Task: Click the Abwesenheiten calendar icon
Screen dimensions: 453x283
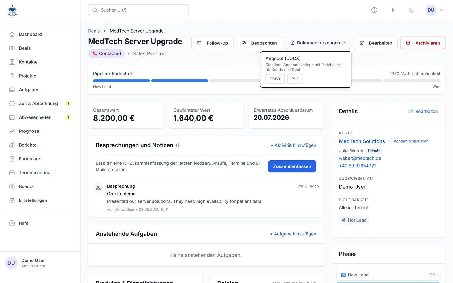Action: 12,117
